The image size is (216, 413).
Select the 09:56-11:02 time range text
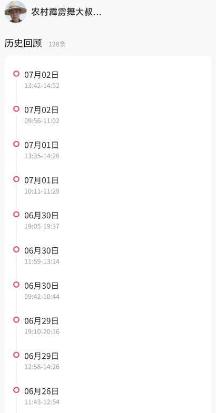(x=42, y=121)
